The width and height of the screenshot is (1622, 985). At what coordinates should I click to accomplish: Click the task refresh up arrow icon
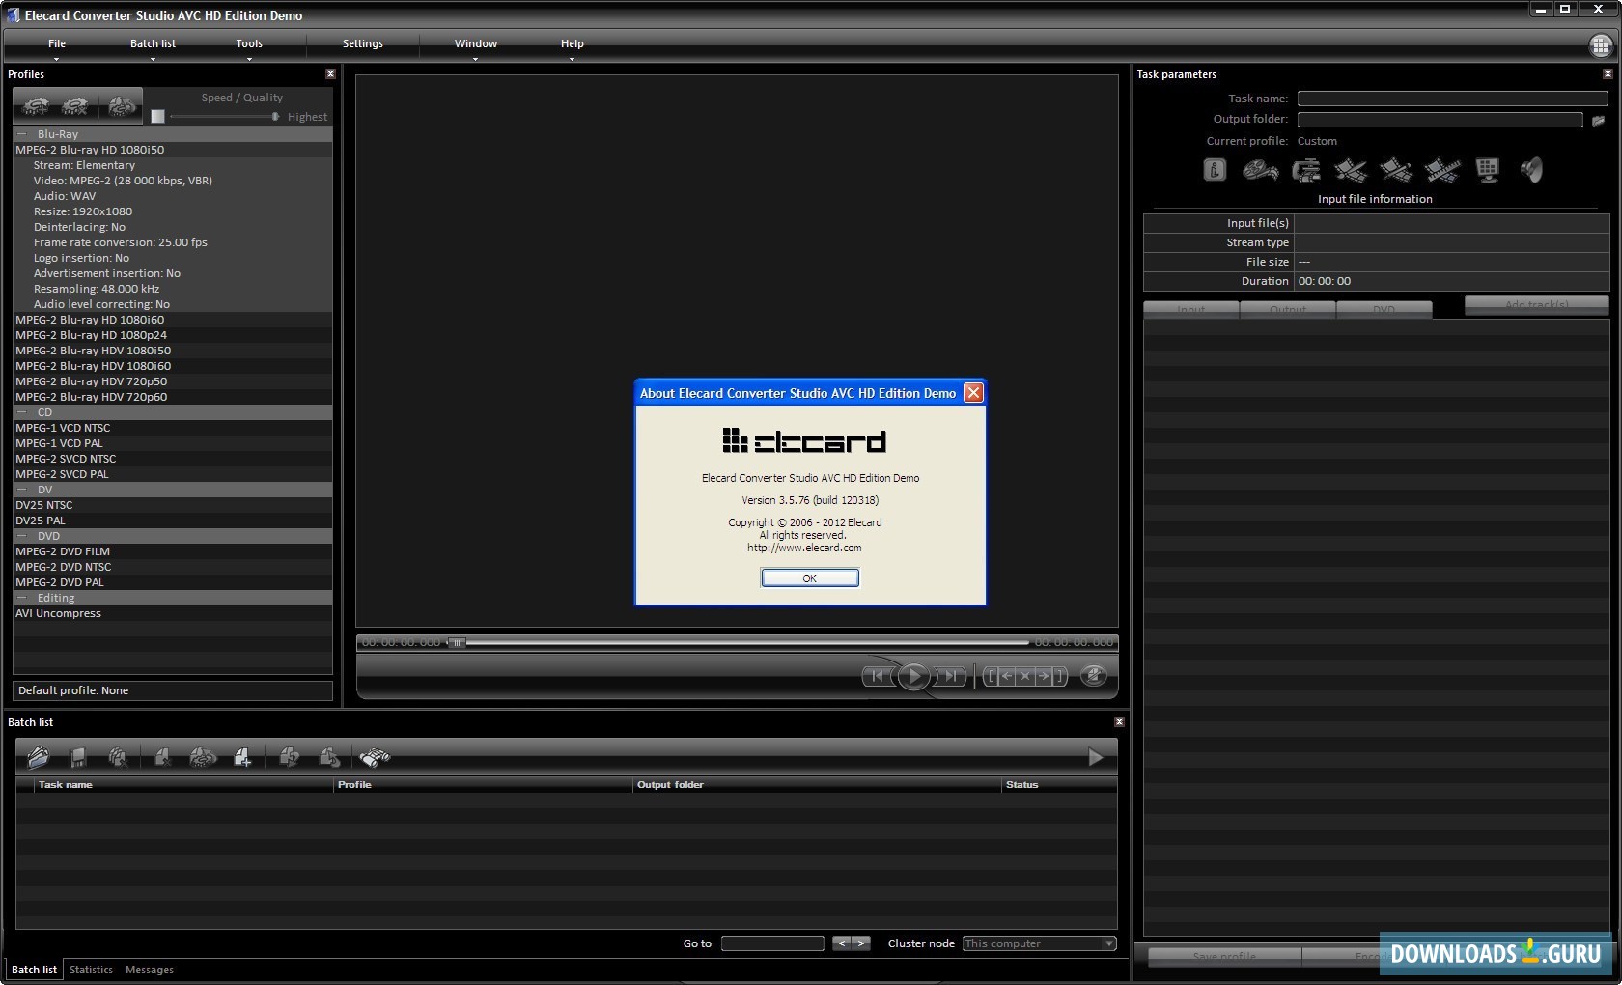click(x=329, y=757)
